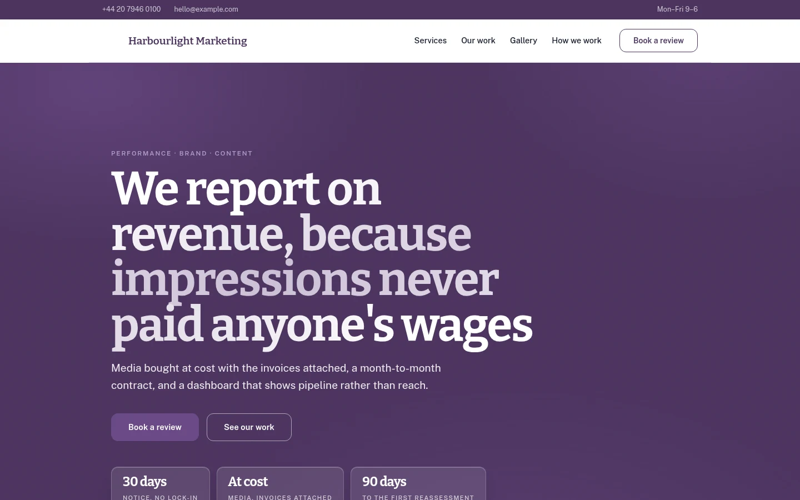The width and height of the screenshot is (800, 500).
Task: Select the At cost stat card
Action: click(x=280, y=484)
